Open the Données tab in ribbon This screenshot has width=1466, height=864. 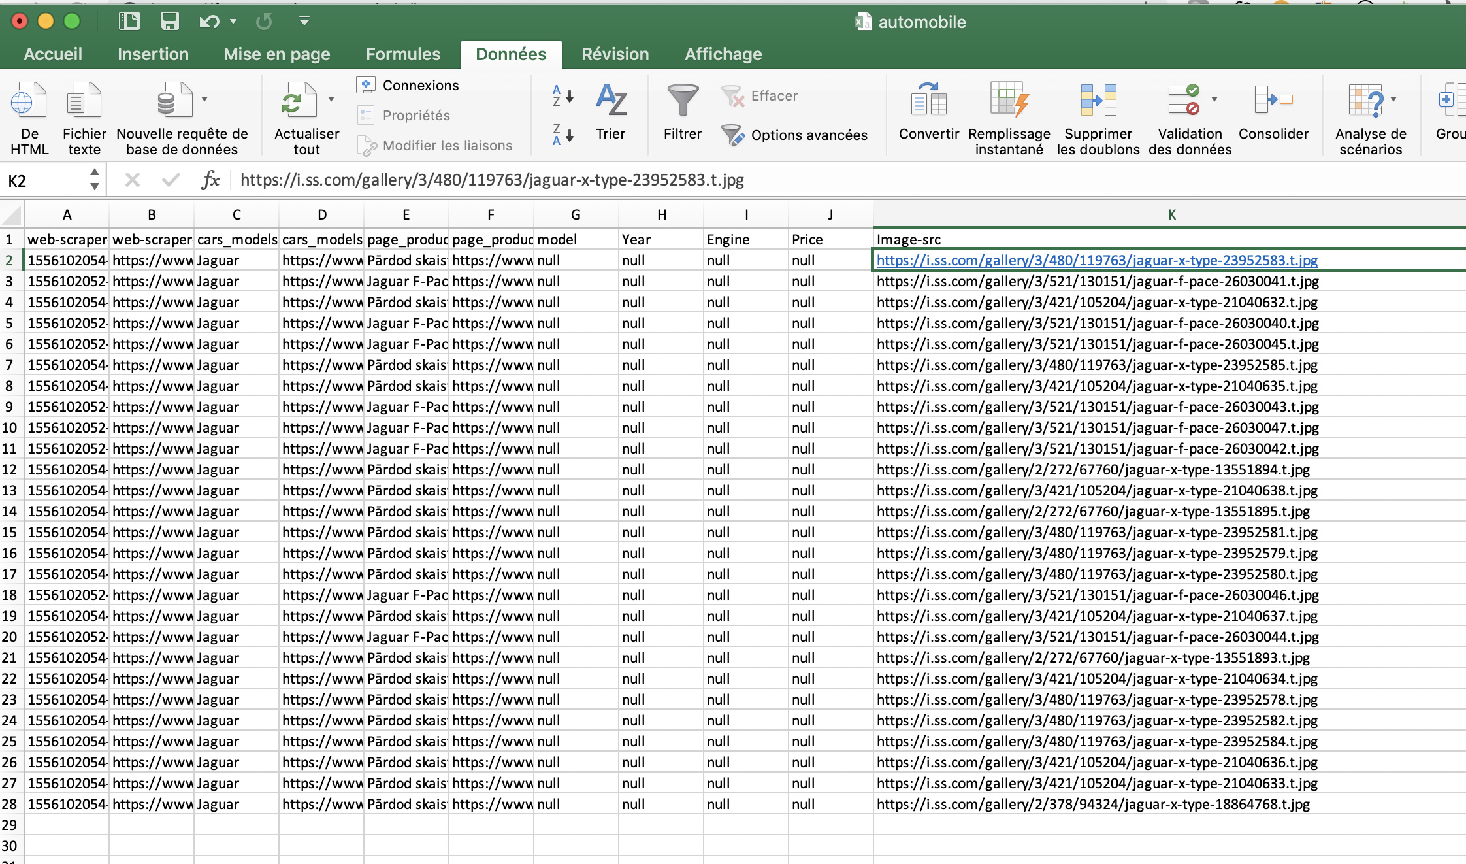pyautogui.click(x=511, y=52)
